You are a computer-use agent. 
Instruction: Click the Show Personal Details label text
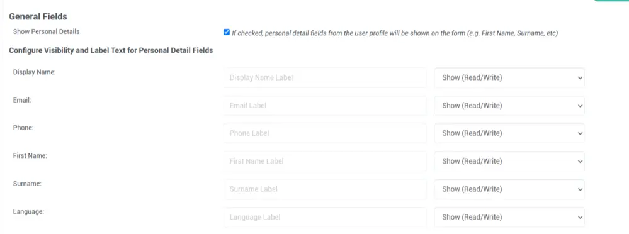click(46, 31)
